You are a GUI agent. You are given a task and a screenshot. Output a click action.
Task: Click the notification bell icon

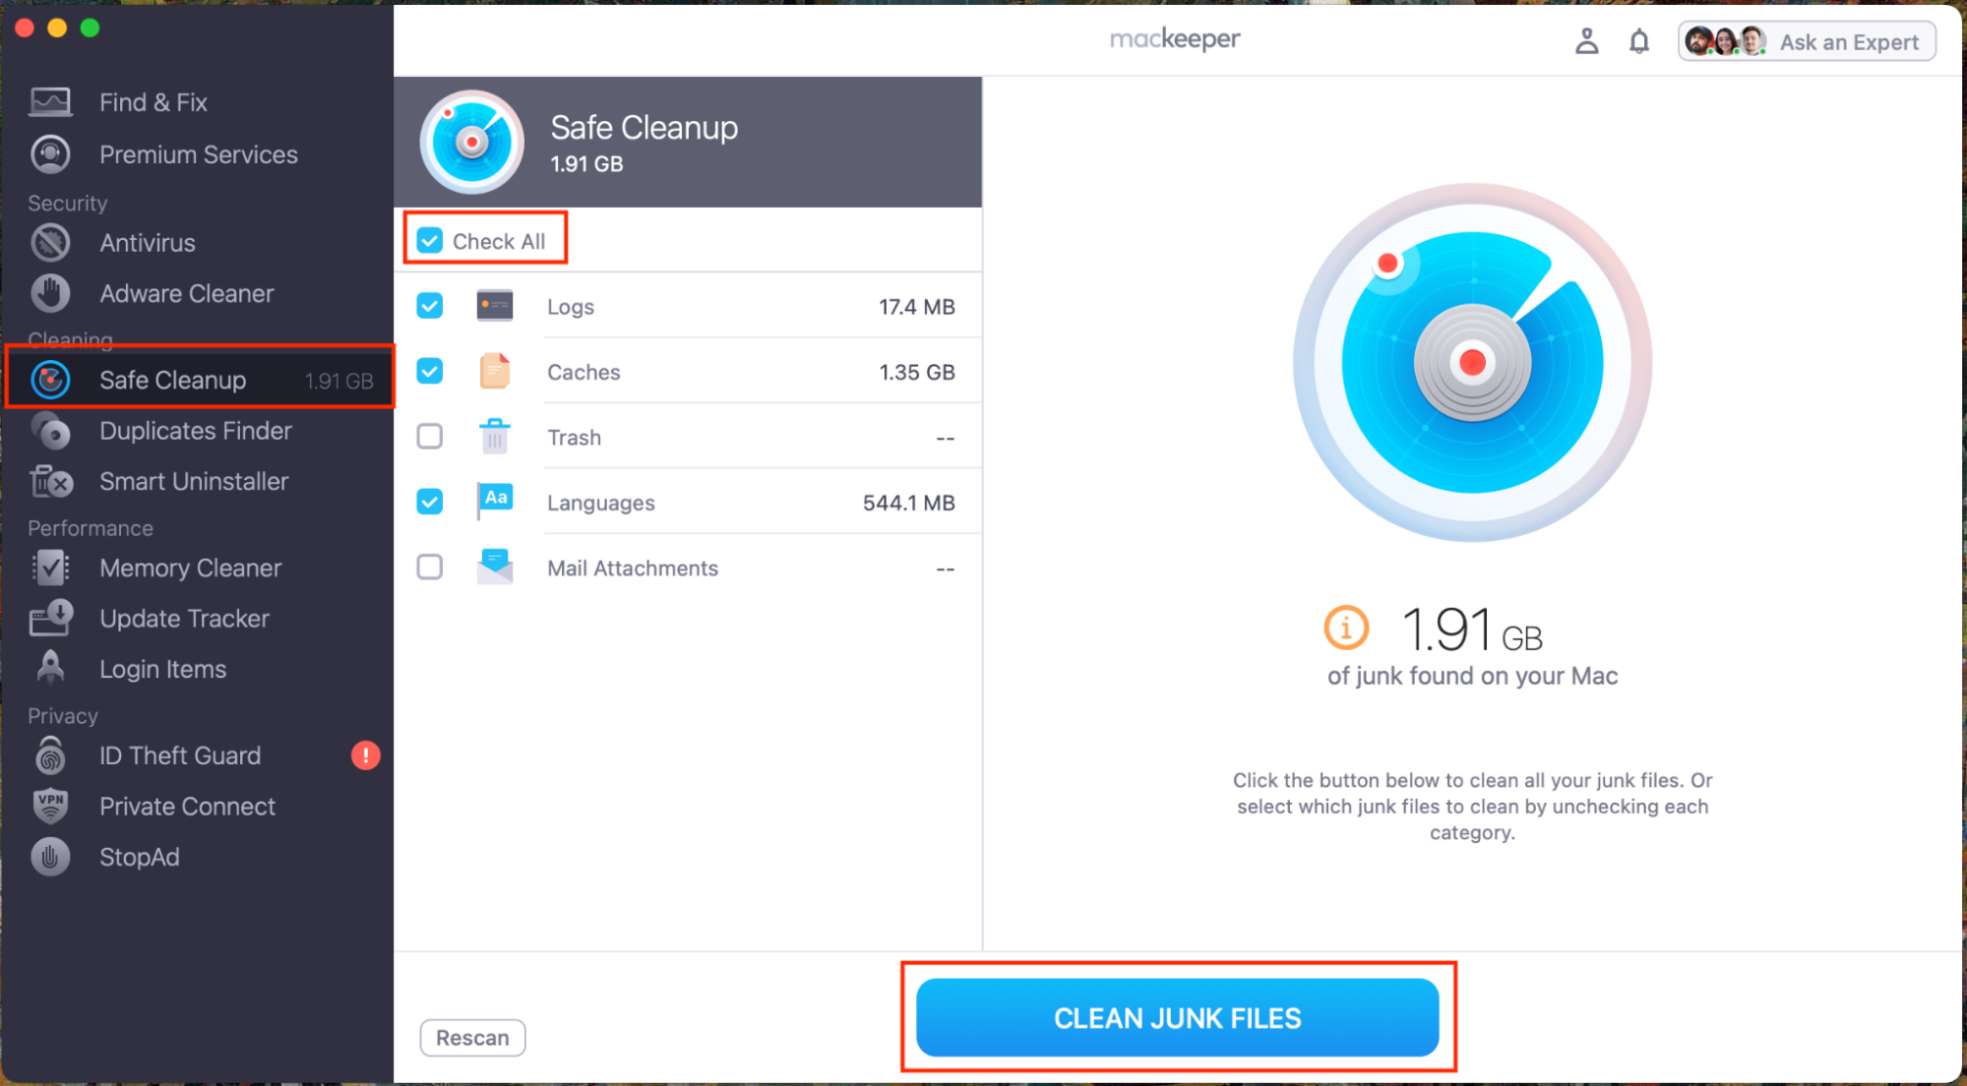pos(1635,40)
